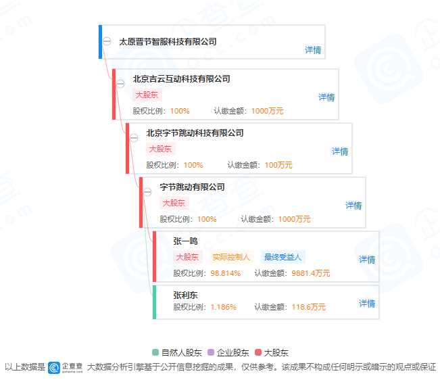Collapse the 太原晋节智服科技有限公司 node
Viewport: 440px width, 380px height.
point(107,41)
